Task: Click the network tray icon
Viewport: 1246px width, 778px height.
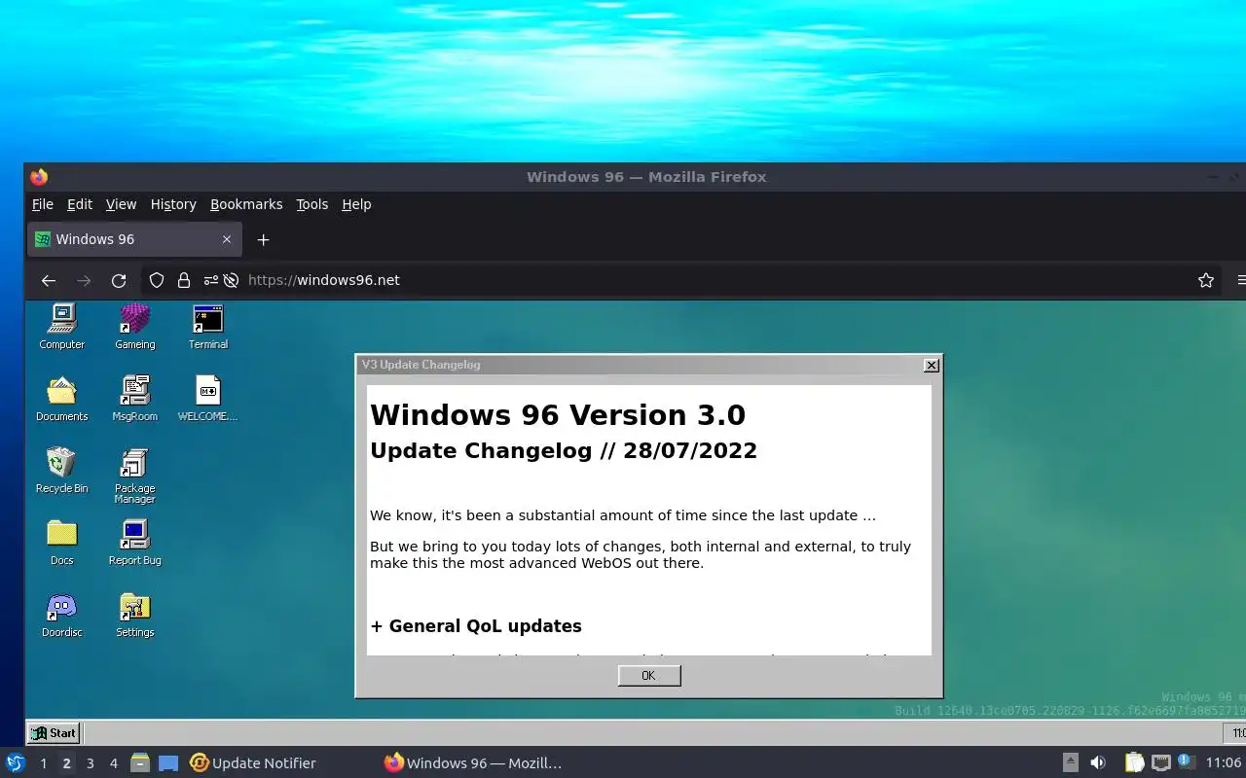Action: [x=1160, y=762]
